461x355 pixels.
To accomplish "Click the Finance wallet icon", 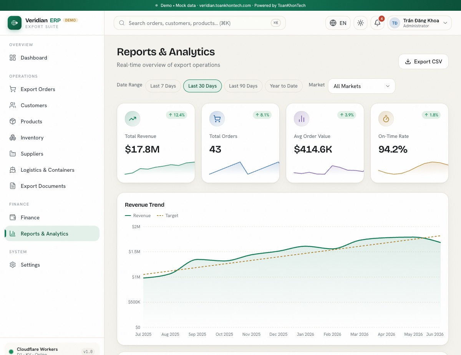I will pyautogui.click(x=13, y=217).
